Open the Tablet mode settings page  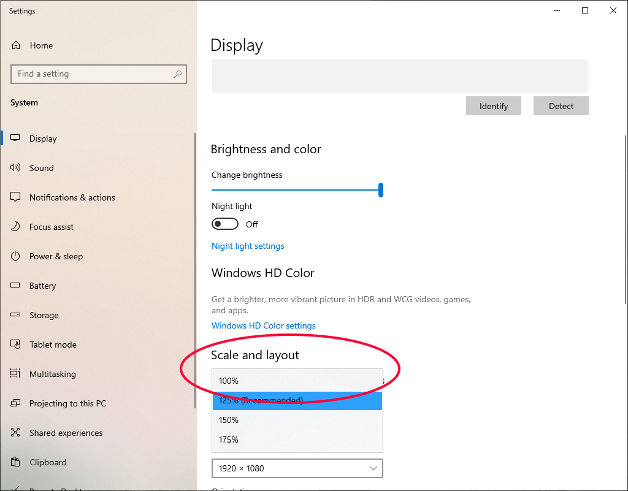pos(53,344)
